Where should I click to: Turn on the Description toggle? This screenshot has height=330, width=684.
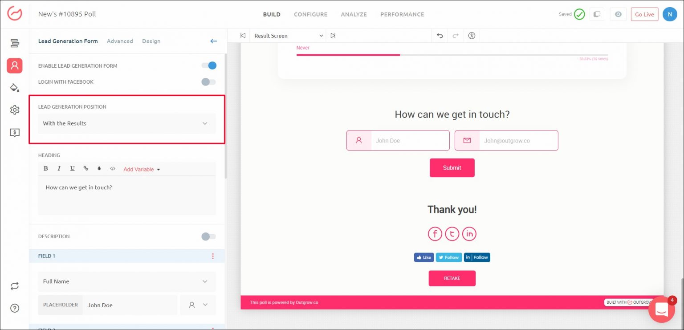pos(208,236)
